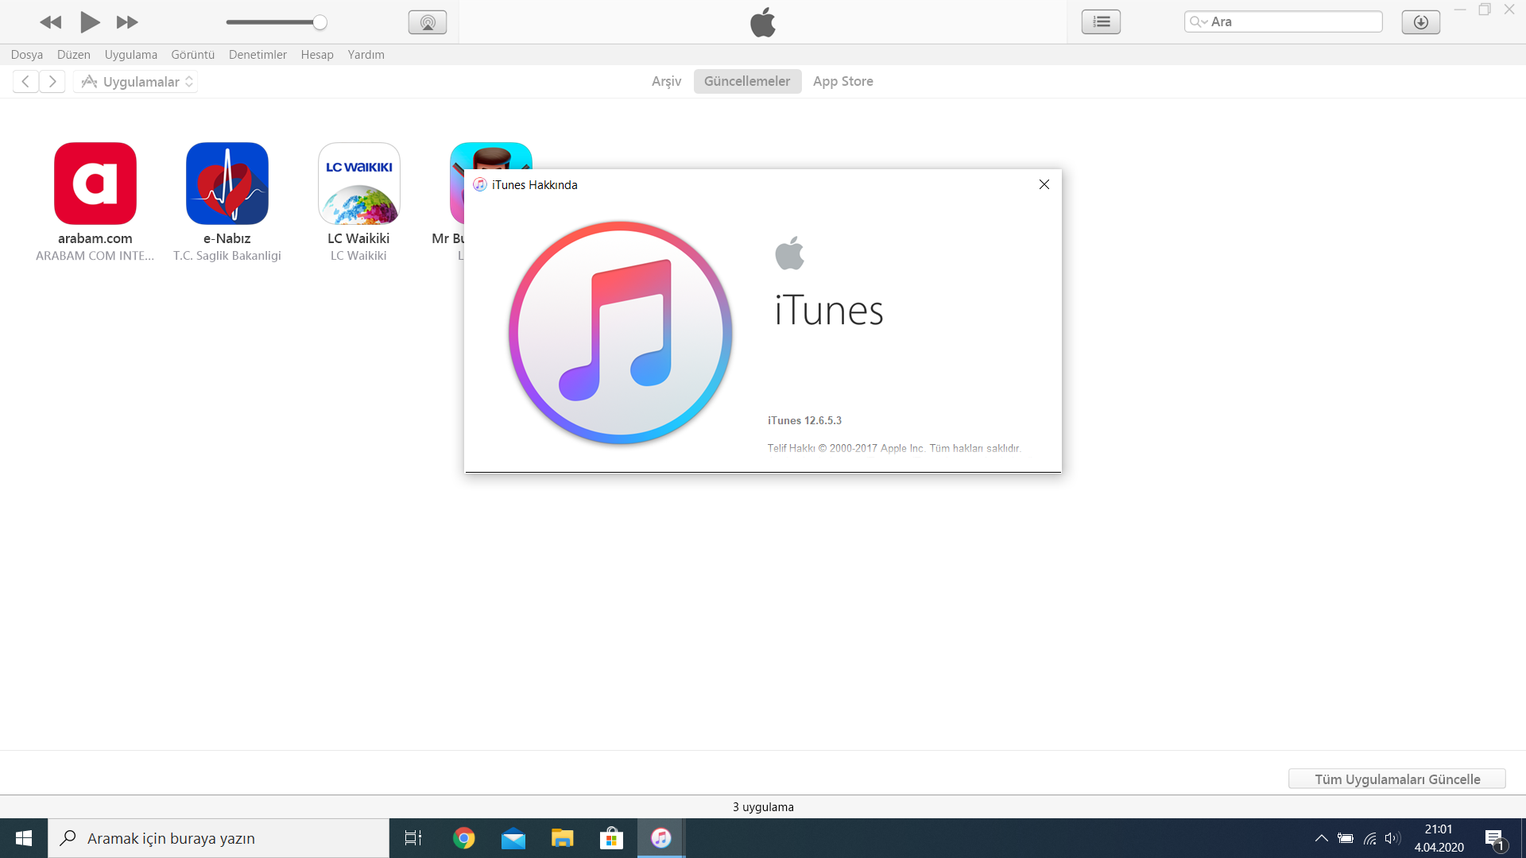Close the iTunes Hakkında dialog
The width and height of the screenshot is (1526, 858).
click(x=1044, y=184)
